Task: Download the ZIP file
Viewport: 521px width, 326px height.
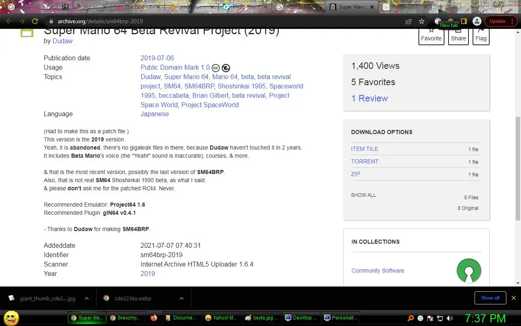Action: pos(355,174)
